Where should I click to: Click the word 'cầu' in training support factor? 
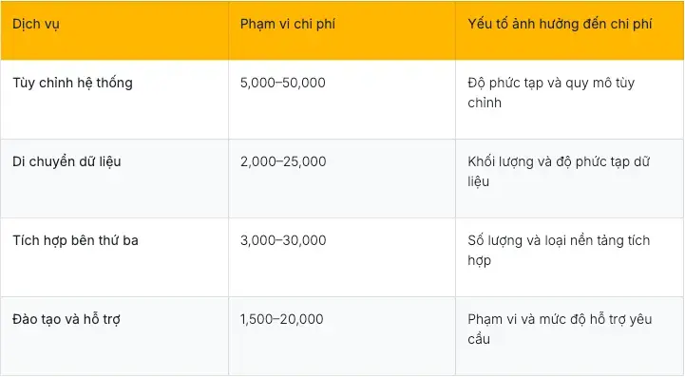tap(479, 339)
